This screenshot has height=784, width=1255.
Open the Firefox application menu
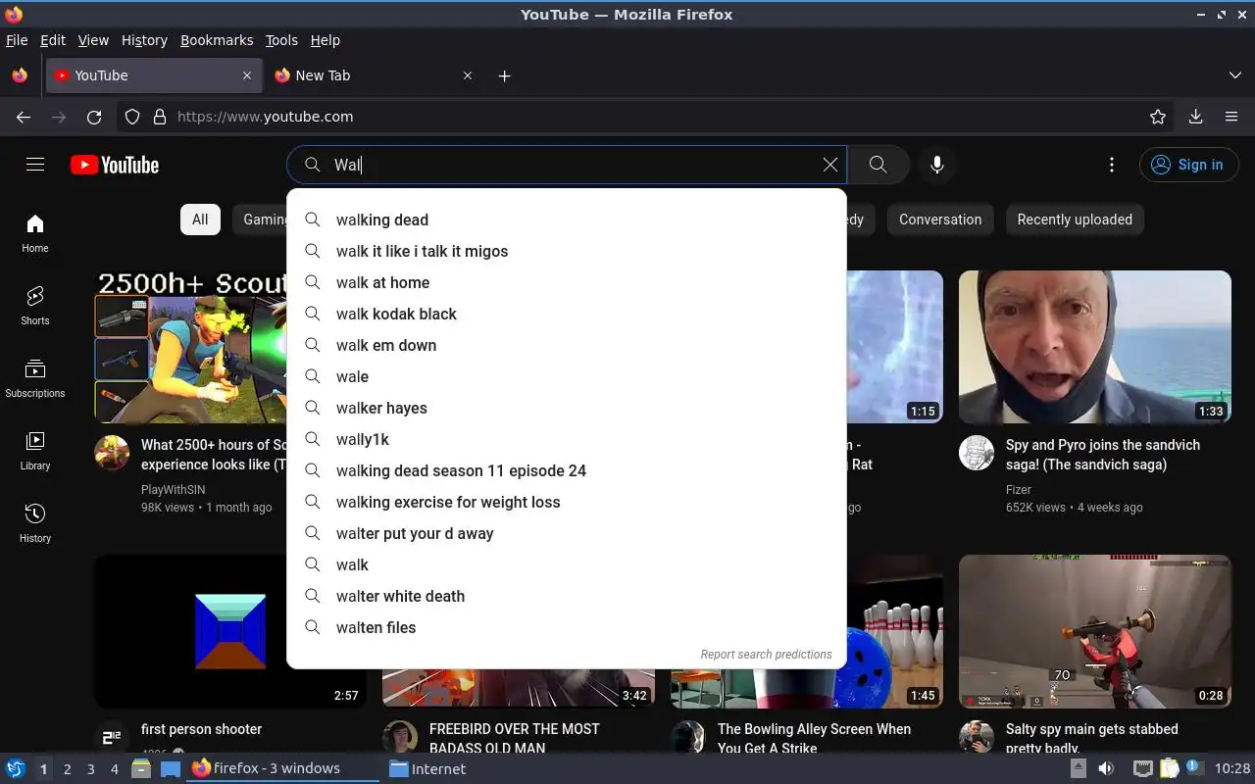pos(1231,117)
